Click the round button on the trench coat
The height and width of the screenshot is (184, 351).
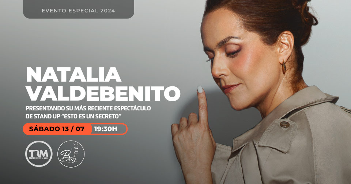pyautogui.click(x=284, y=124)
